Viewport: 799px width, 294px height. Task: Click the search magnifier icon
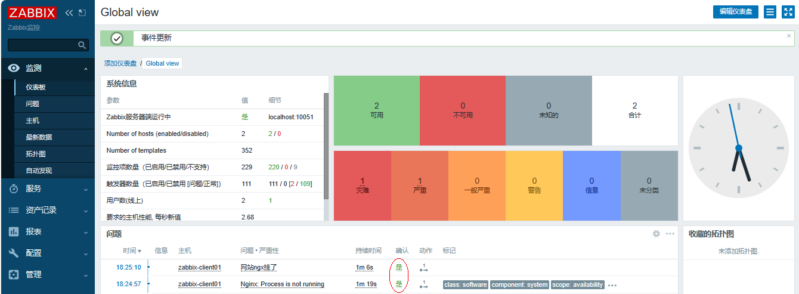point(82,45)
